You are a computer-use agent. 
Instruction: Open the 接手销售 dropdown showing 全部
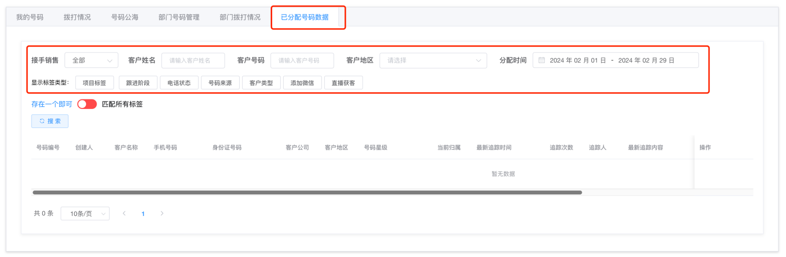(91, 60)
